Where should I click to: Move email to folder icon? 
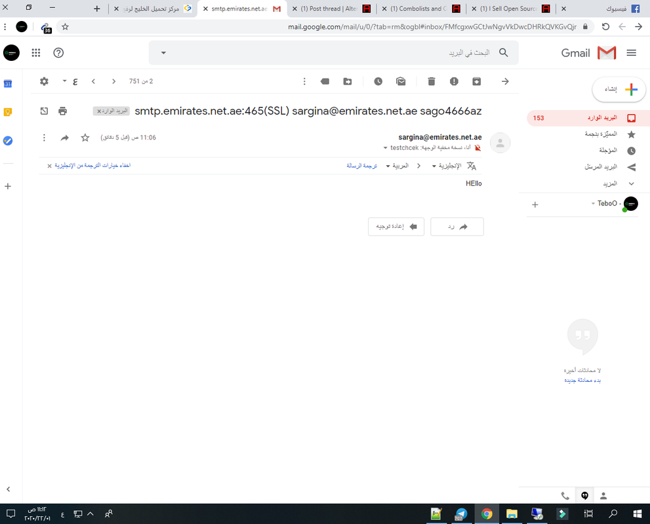(x=348, y=81)
